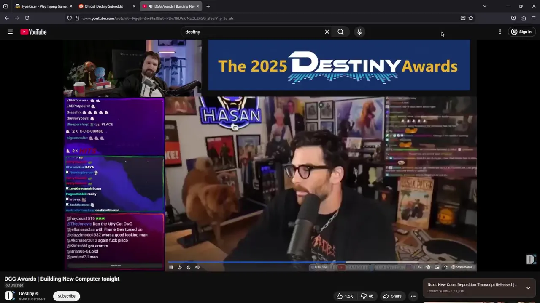This screenshot has height=303, width=540.
Task: Bookmark this page with star icon
Action: [471, 18]
